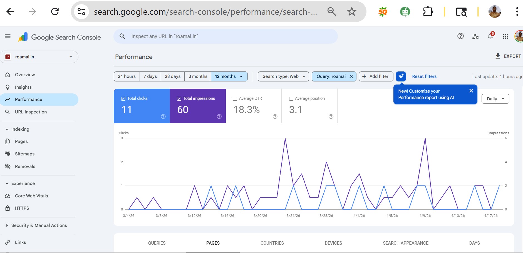This screenshot has width=523, height=253.
Task: Open URL inspection in the sidebar
Action: [x=39, y=112]
